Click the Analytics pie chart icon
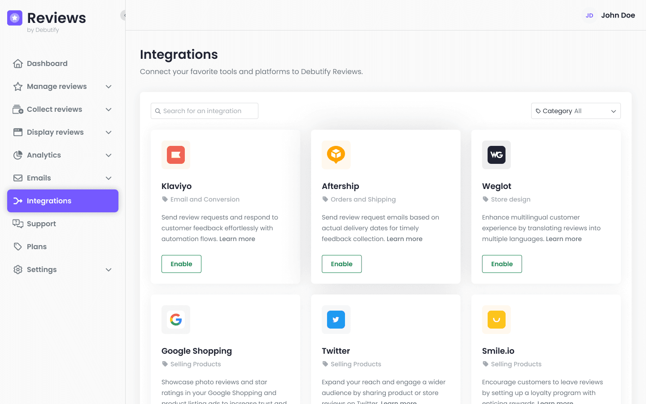The height and width of the screenshot is (404, 646). (x=18, y=155)
